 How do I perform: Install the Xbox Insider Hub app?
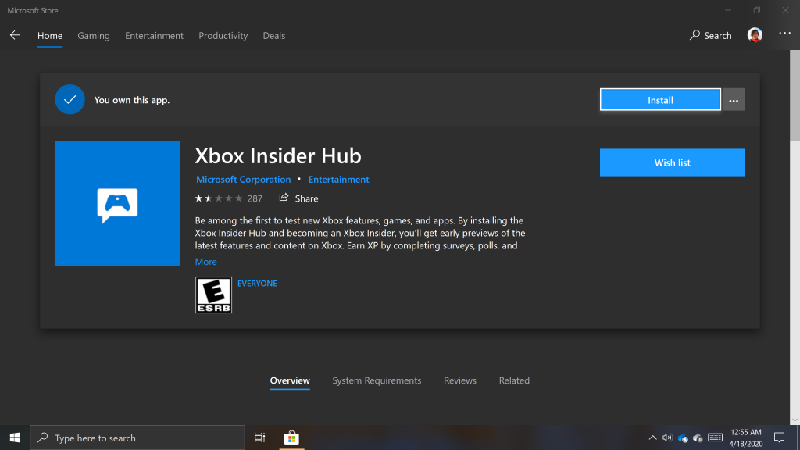click(x=660, y=99)
